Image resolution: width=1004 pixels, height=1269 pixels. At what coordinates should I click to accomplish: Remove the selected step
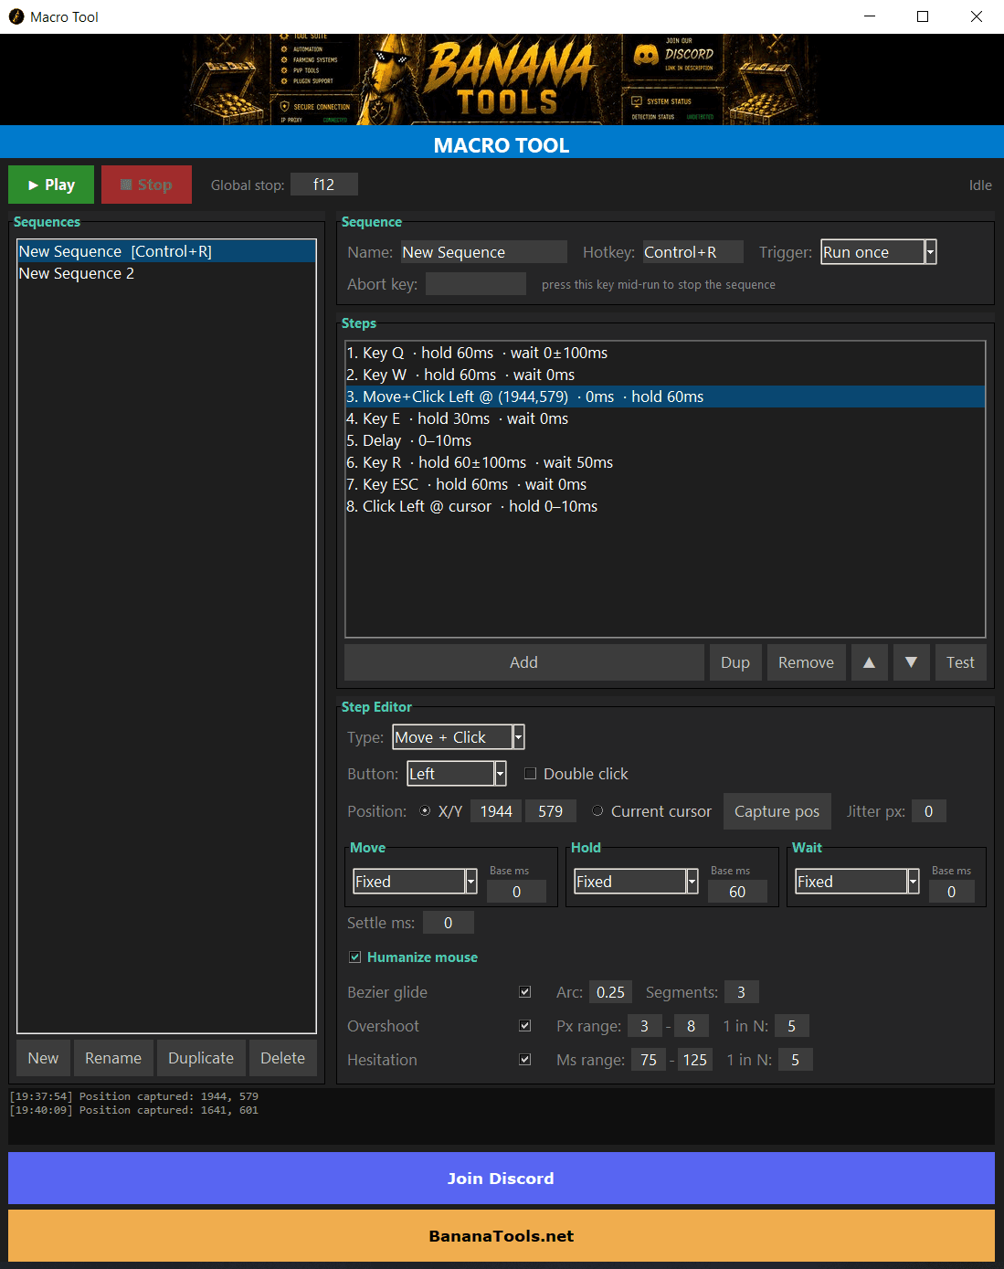(x=806, y=662)
